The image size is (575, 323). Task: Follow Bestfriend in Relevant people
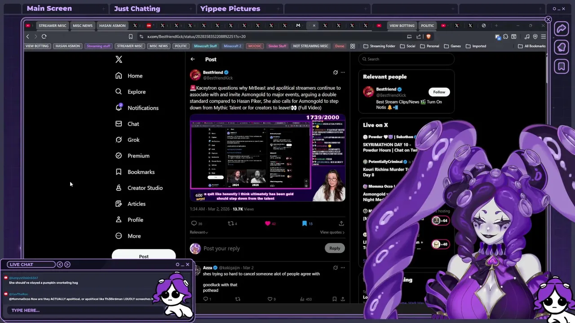click(439, 92)
